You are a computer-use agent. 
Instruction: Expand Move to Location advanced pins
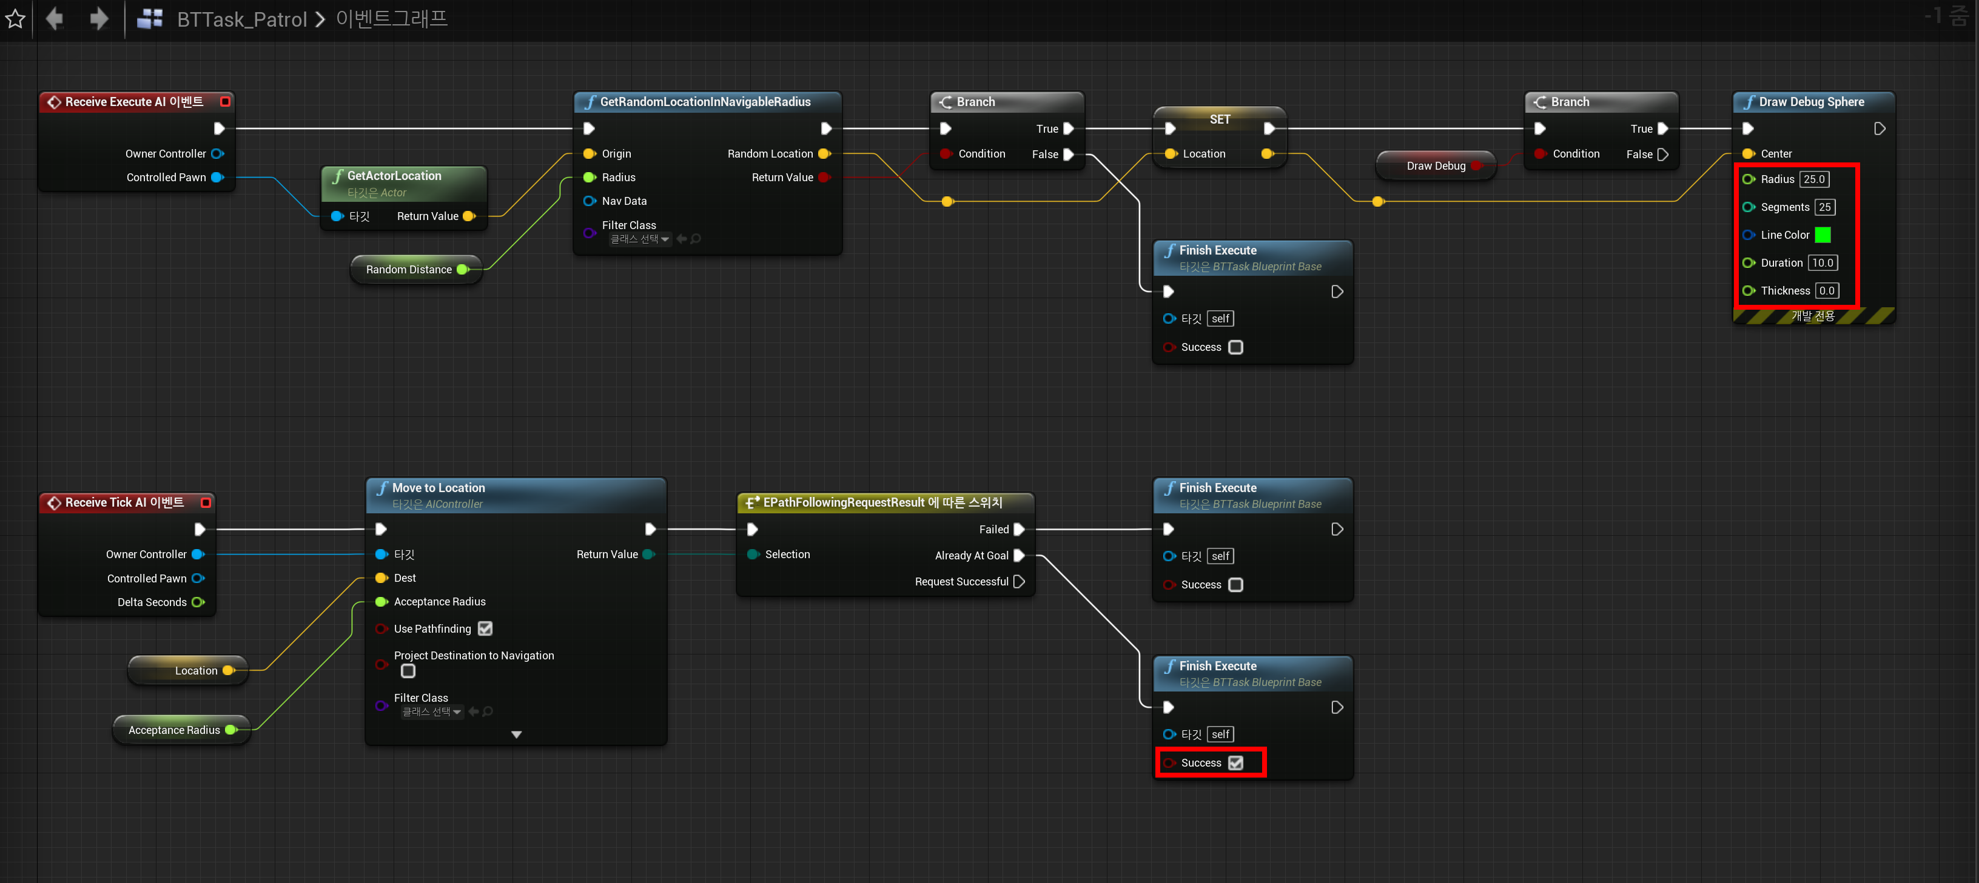(516, 735)
